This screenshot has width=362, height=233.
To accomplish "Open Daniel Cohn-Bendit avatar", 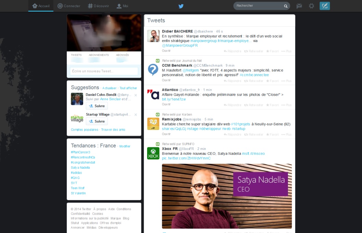I will pos(77,99).
